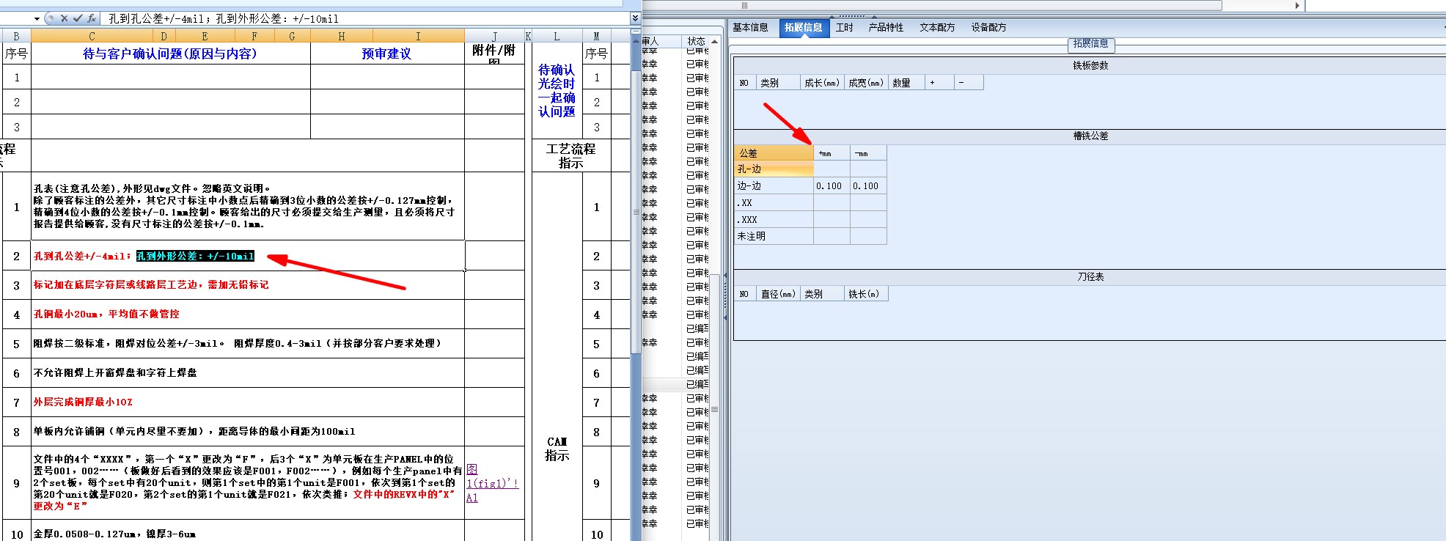Click the 槽铣公差 section title
This screenshot has height=541, width=1446.
coord(1090,136)
